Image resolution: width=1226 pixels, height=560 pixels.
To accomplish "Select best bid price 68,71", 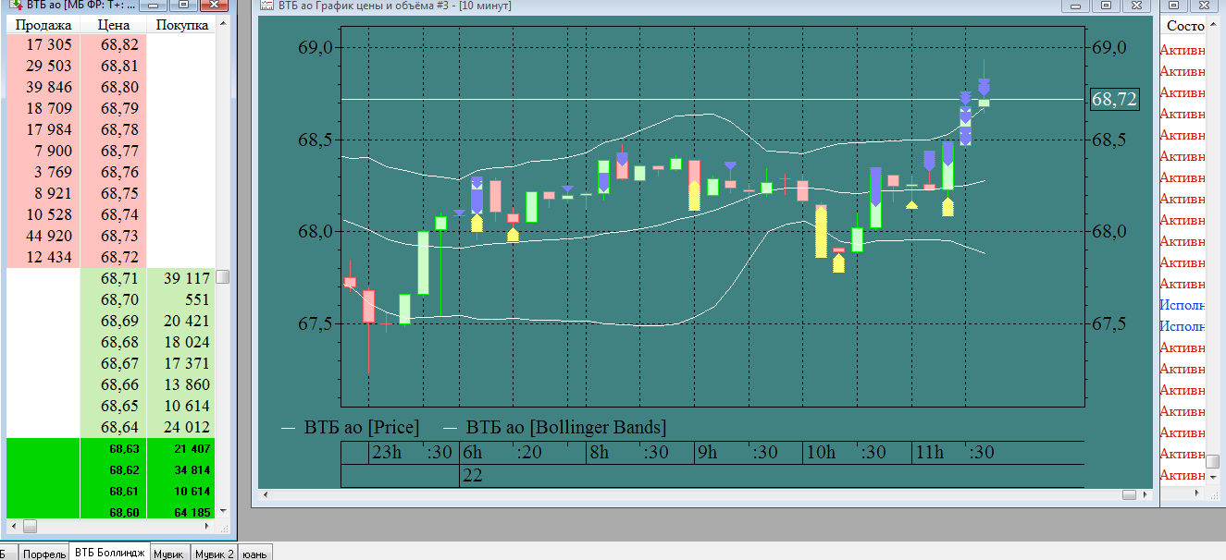I will click(x=114, y=278).
